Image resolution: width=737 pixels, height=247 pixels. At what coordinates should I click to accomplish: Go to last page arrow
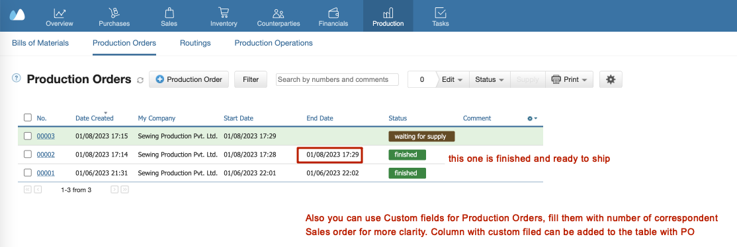coord(124,190)
